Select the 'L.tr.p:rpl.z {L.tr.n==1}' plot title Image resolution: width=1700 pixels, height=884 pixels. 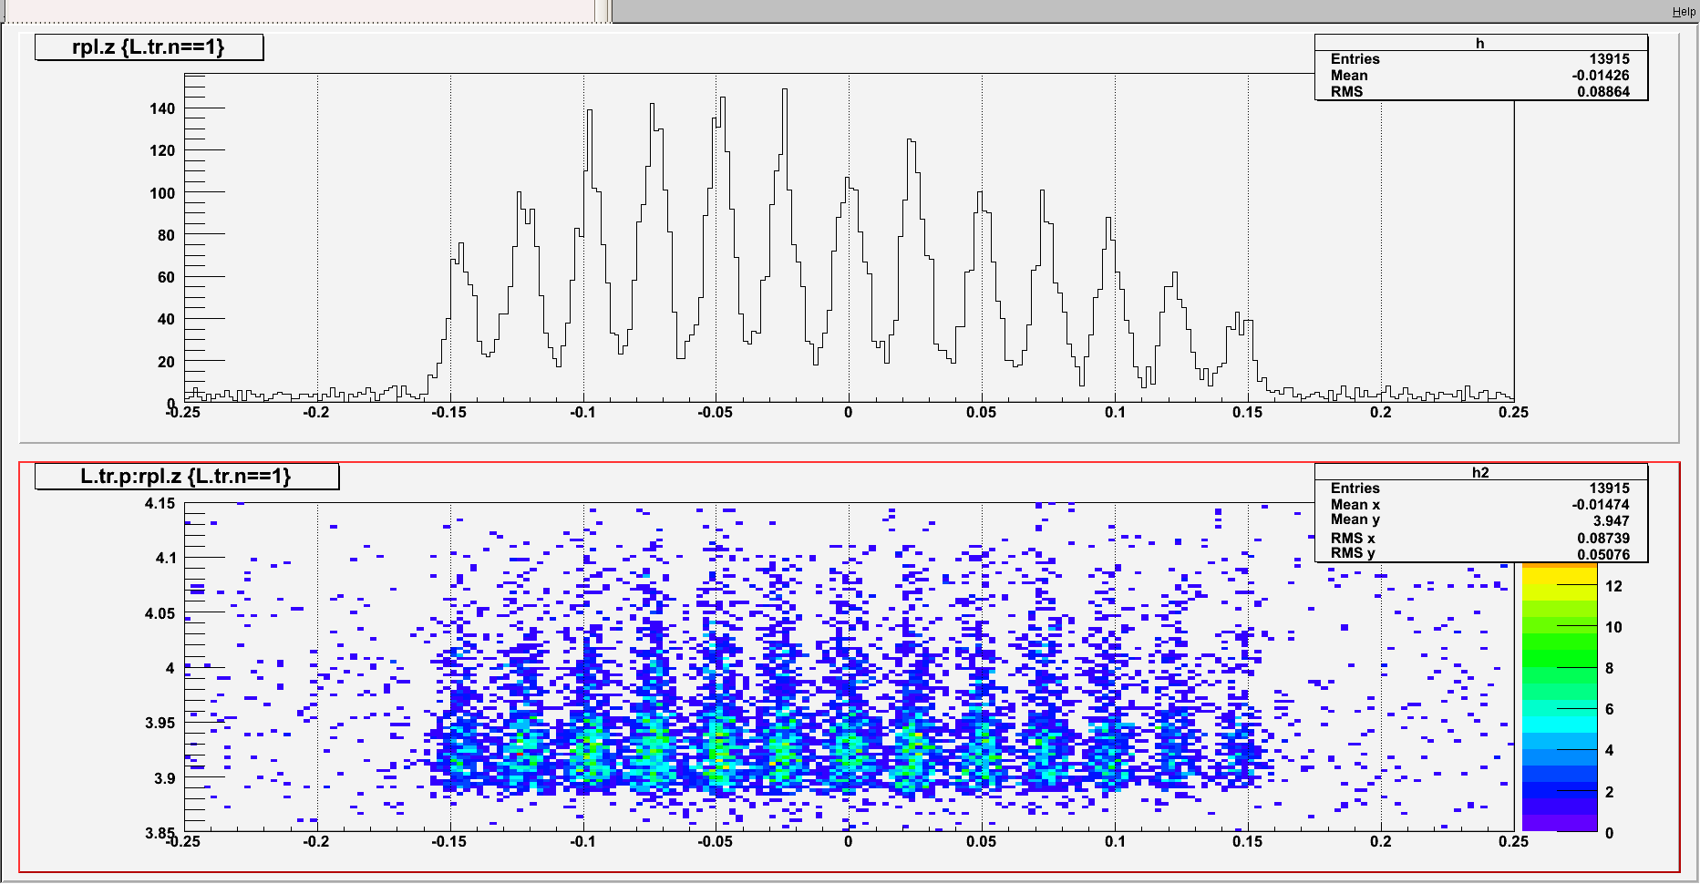[x=187, y=477]
